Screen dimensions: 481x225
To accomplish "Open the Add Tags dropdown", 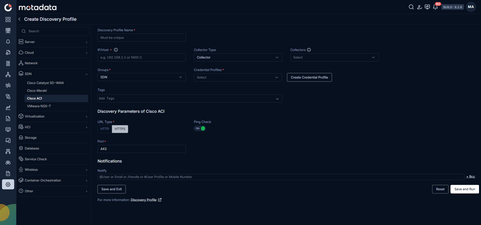I will click(x=190, y=98).
